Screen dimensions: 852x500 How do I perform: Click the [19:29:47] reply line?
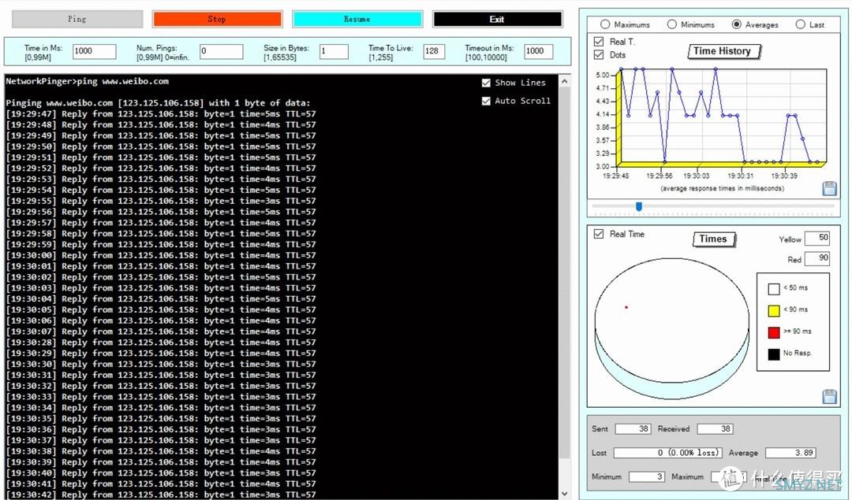(x=161, y=114)
